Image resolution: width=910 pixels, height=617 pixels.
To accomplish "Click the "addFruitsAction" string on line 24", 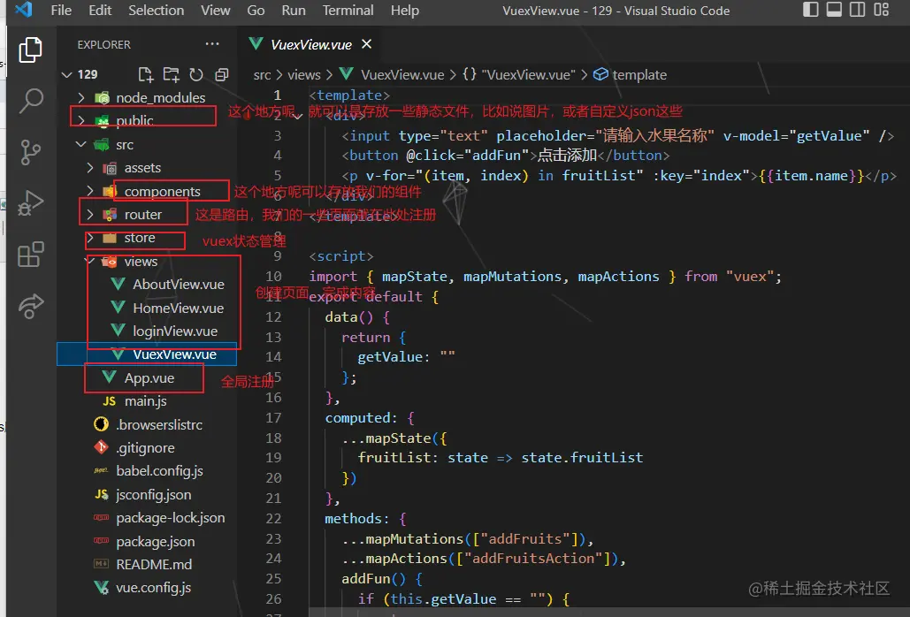I will pos(534,559).
